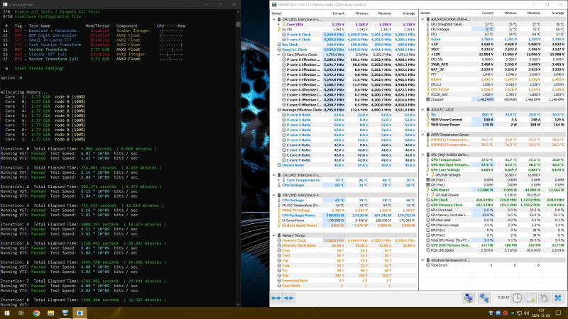The height and width of the screenshot is (319, 568).
Task: Click the shrink sensor columns arrows button
Action: point(289,298)
